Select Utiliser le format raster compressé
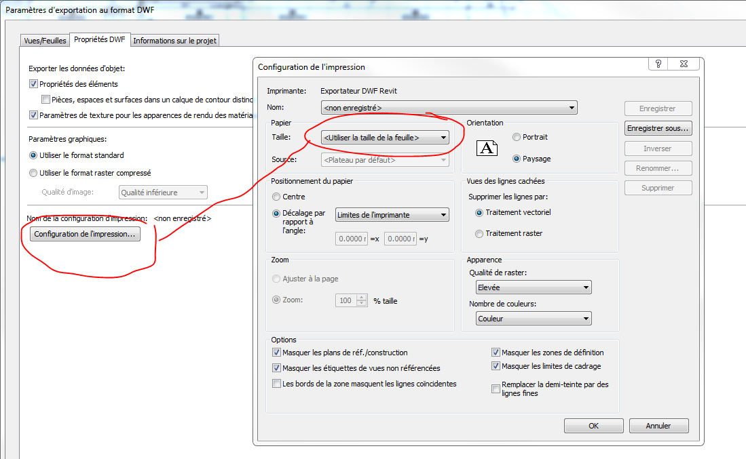 click(33, 173)
